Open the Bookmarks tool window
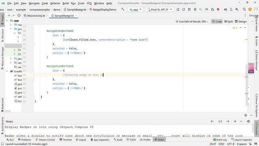 pyautogui.click(x=2, y=105)
